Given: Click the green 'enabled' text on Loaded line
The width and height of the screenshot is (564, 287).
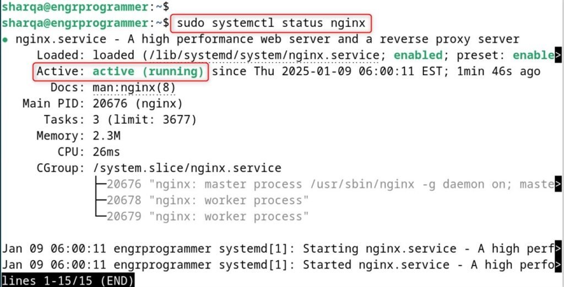Looking at the screenshot, I should tap(418, 56).
